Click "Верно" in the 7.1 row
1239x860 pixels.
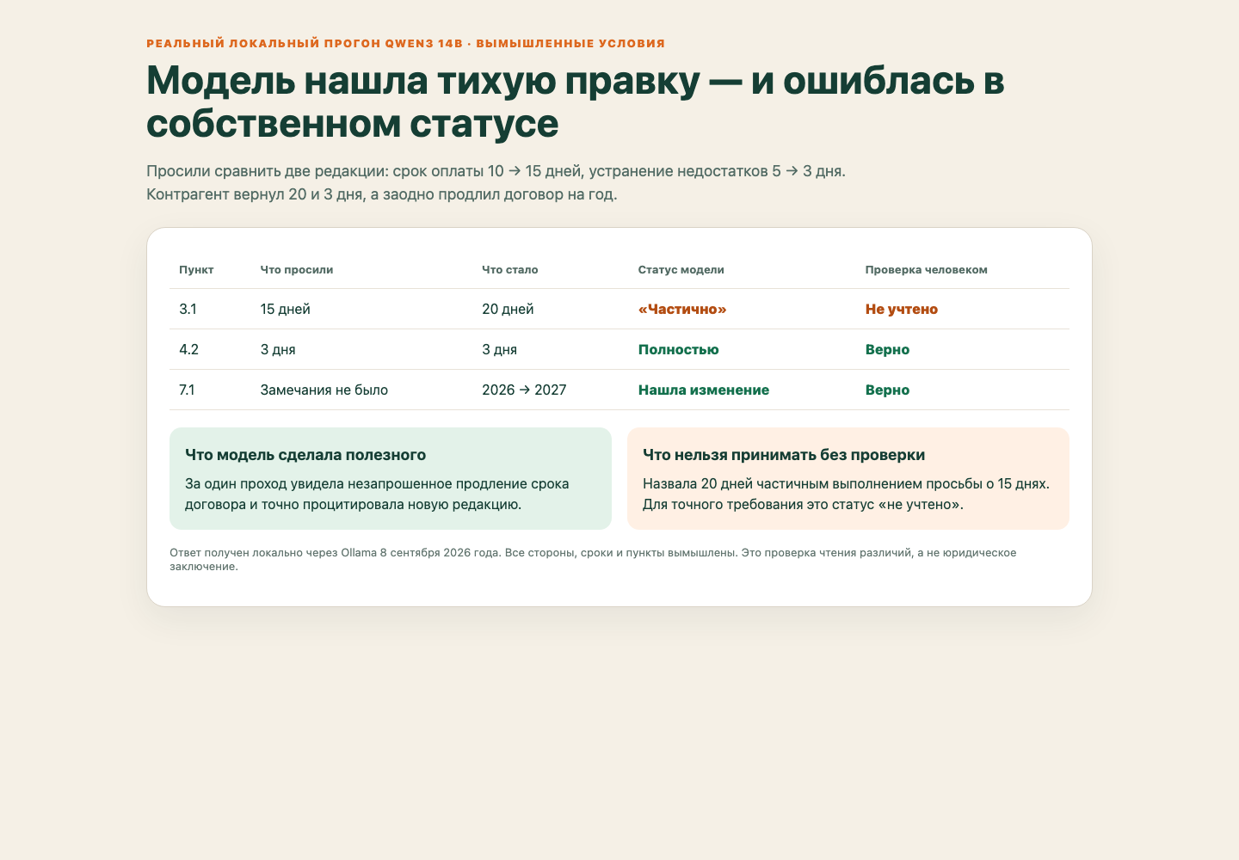(x=888, y=390)
